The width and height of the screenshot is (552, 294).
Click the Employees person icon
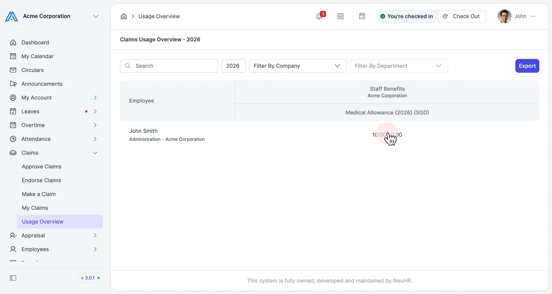point(13,249)
